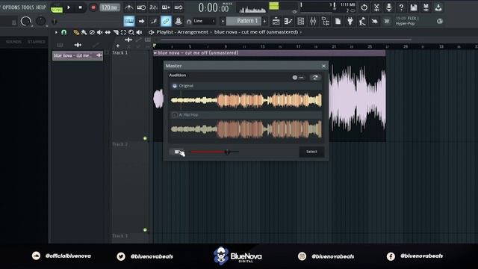Open the Mixer icon
The height and width of the screenshot is (269, 478).
(x=313, y=21)
